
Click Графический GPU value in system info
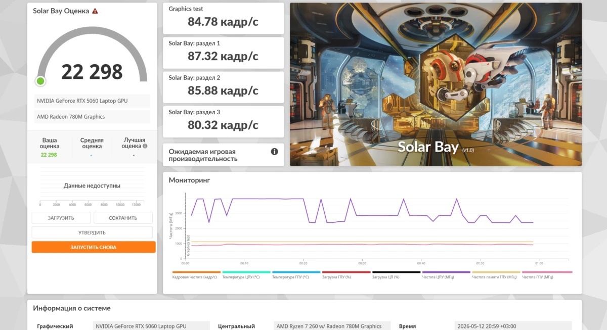click(151, 326)
